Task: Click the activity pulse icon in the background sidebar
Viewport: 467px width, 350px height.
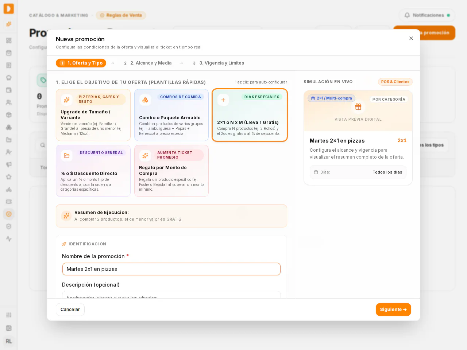Action: pos(9,239)
